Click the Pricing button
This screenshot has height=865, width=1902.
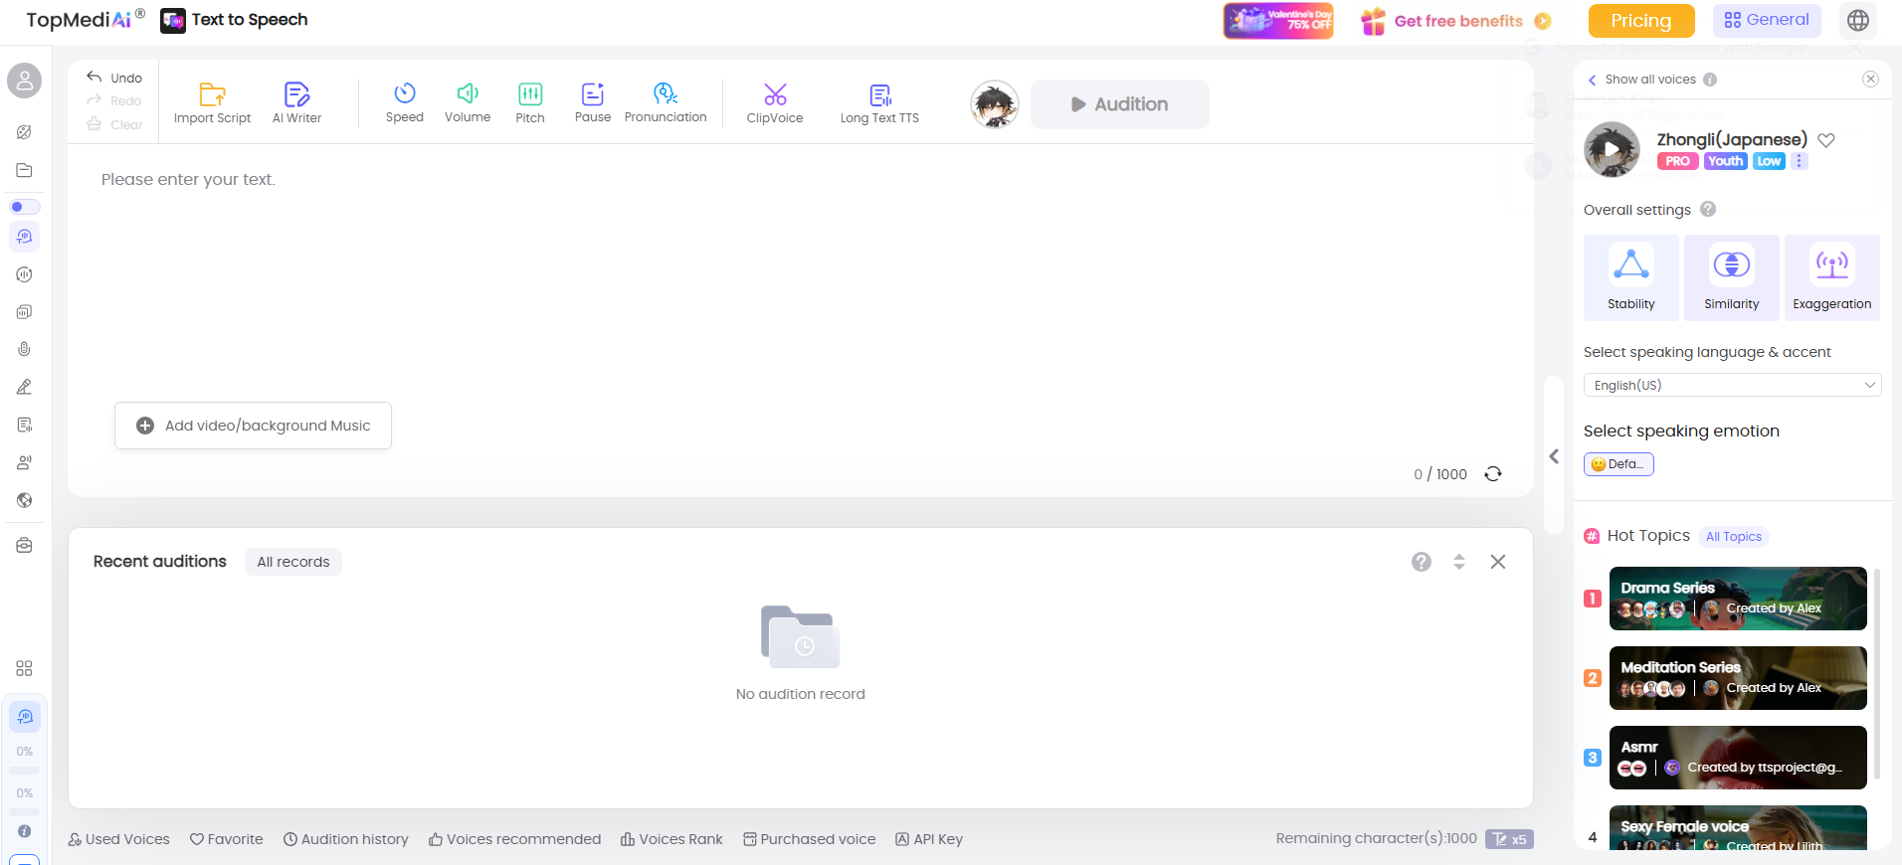(x=1640, y=21)
